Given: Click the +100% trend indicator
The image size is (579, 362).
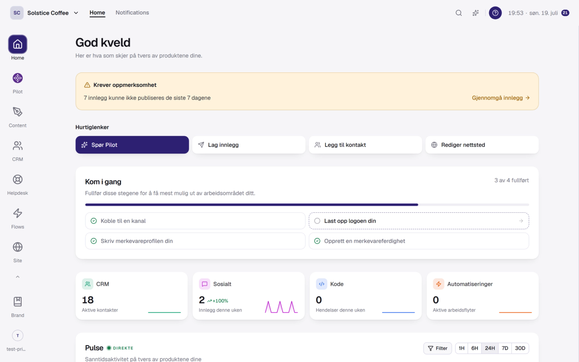Looking at the screenshot, I should tap(218, 301).
